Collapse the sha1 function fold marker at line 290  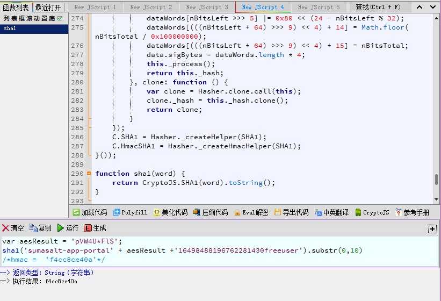[89, 174]
